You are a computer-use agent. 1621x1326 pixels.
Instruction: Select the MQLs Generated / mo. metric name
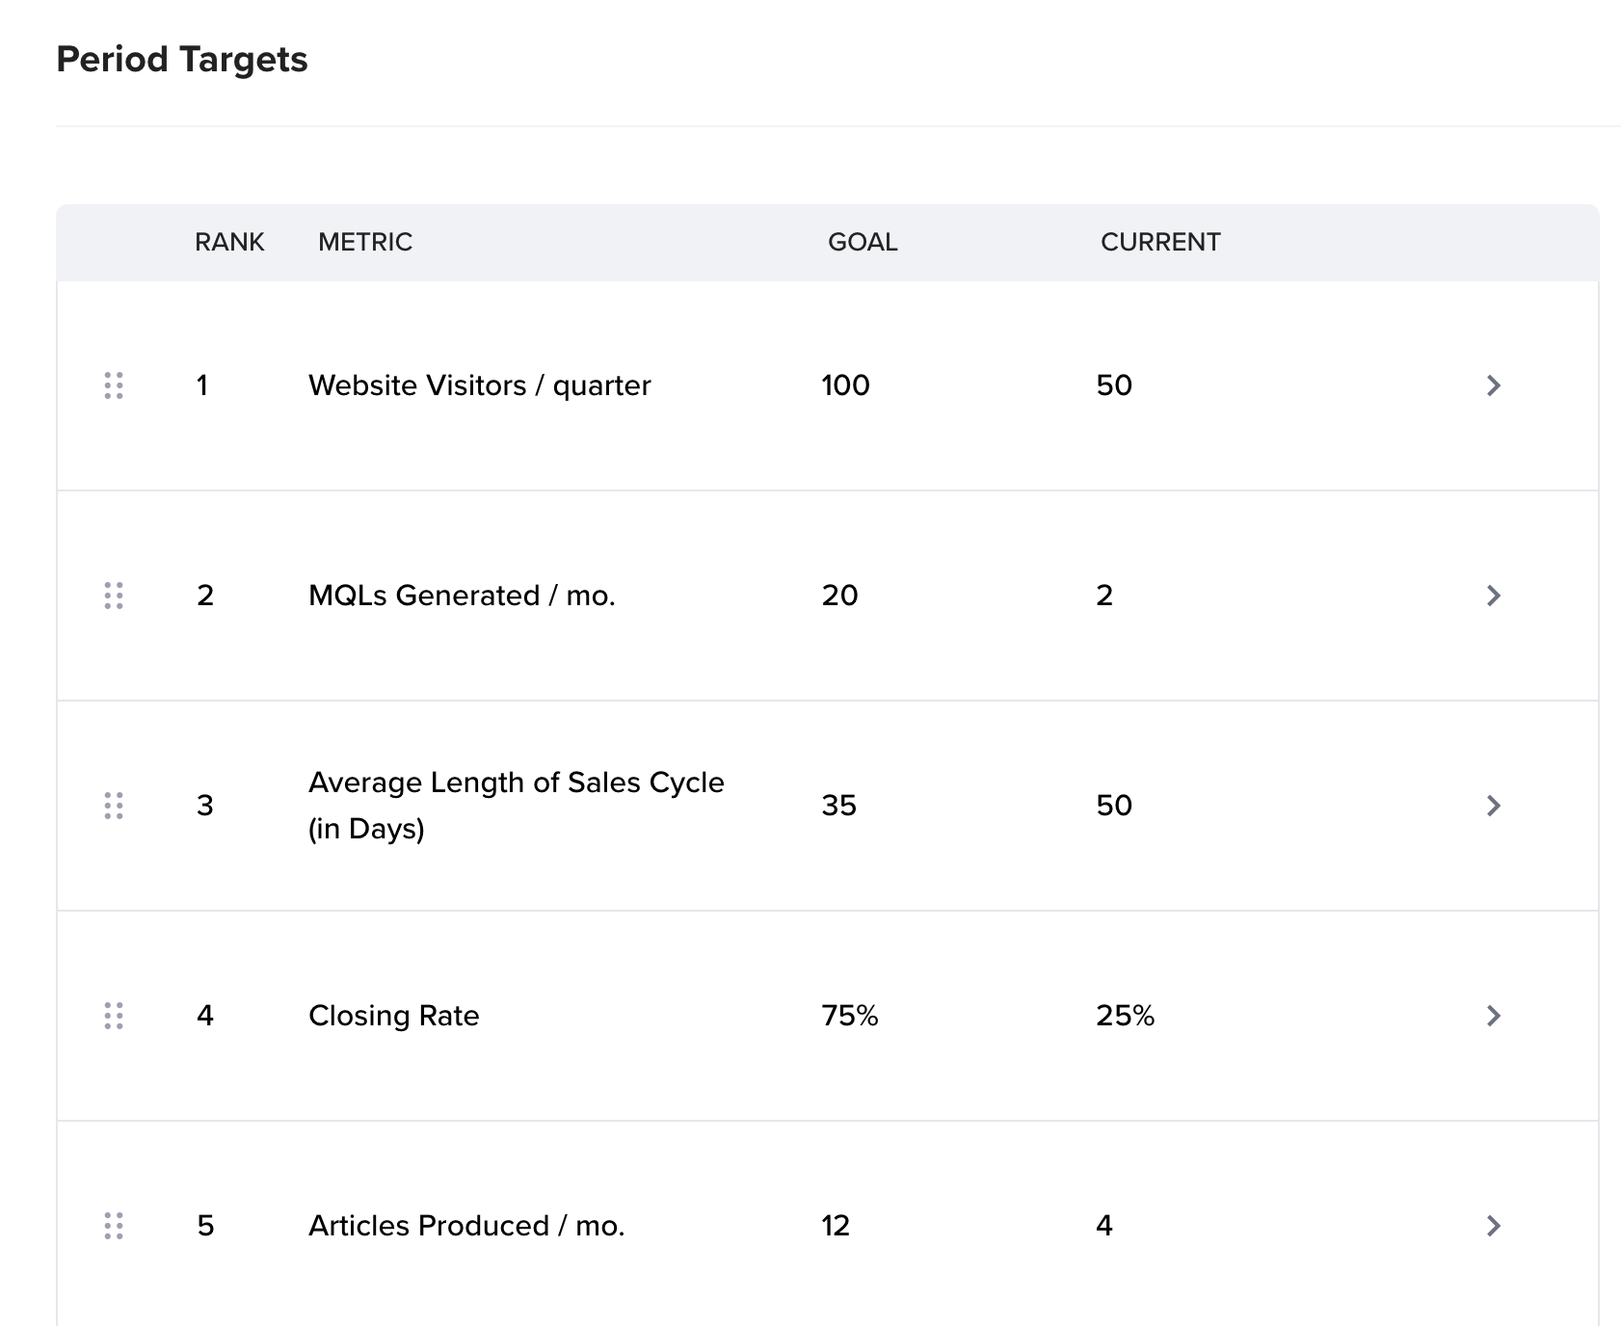pos(462,596)
